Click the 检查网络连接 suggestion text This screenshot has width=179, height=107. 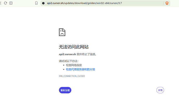point(74,65)
